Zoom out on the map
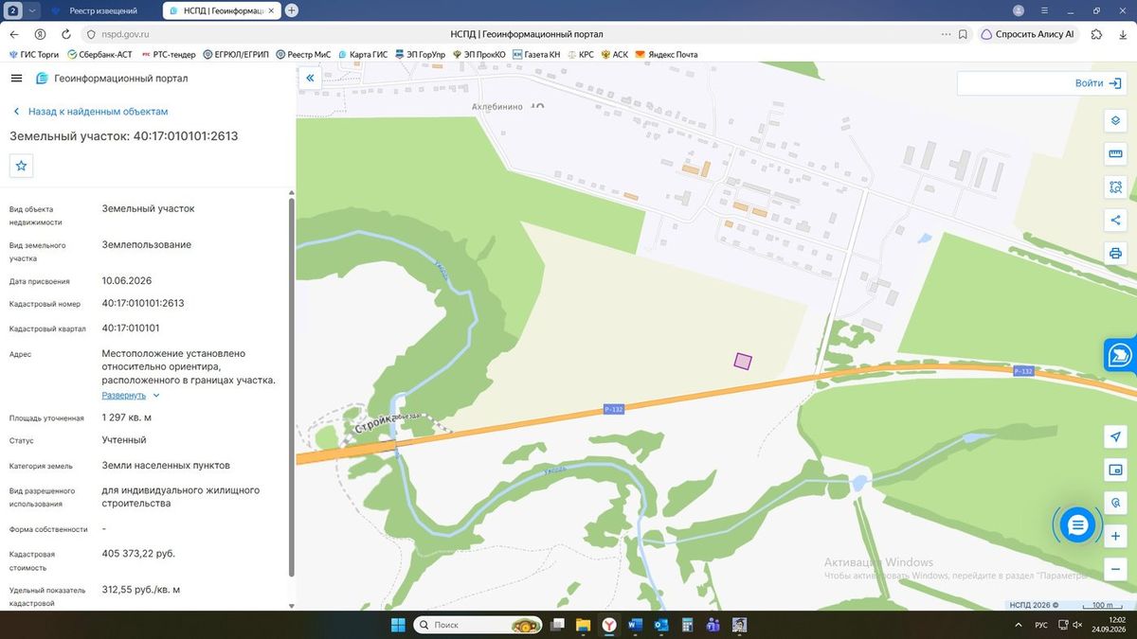 coord(1115,569)
